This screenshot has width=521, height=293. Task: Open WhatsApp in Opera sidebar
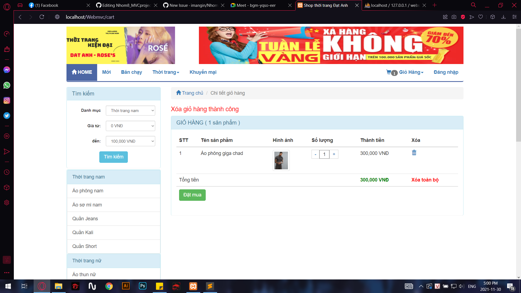7,85
